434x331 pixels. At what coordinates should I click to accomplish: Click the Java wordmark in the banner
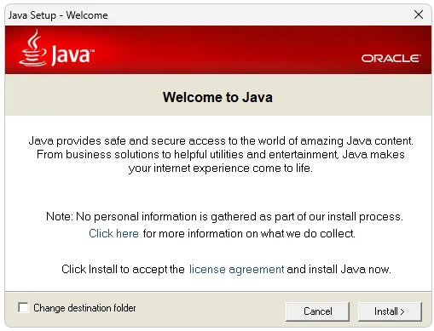tap(72, 55)
